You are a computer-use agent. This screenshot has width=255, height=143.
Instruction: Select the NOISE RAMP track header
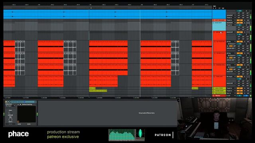[x=219, y=91]
